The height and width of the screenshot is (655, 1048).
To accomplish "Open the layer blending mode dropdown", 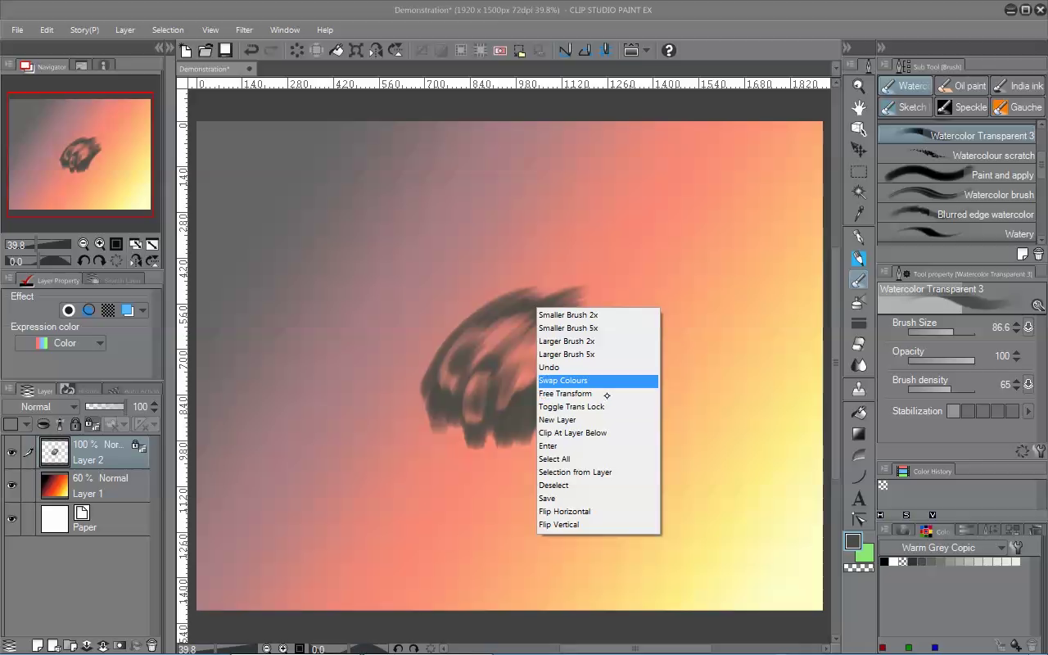I will tap(41, 406).
